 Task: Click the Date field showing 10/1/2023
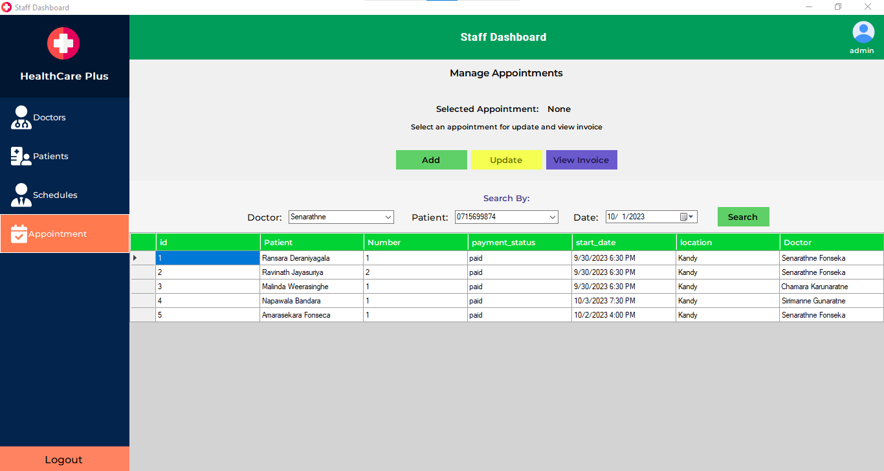click(x=651, y=217)
